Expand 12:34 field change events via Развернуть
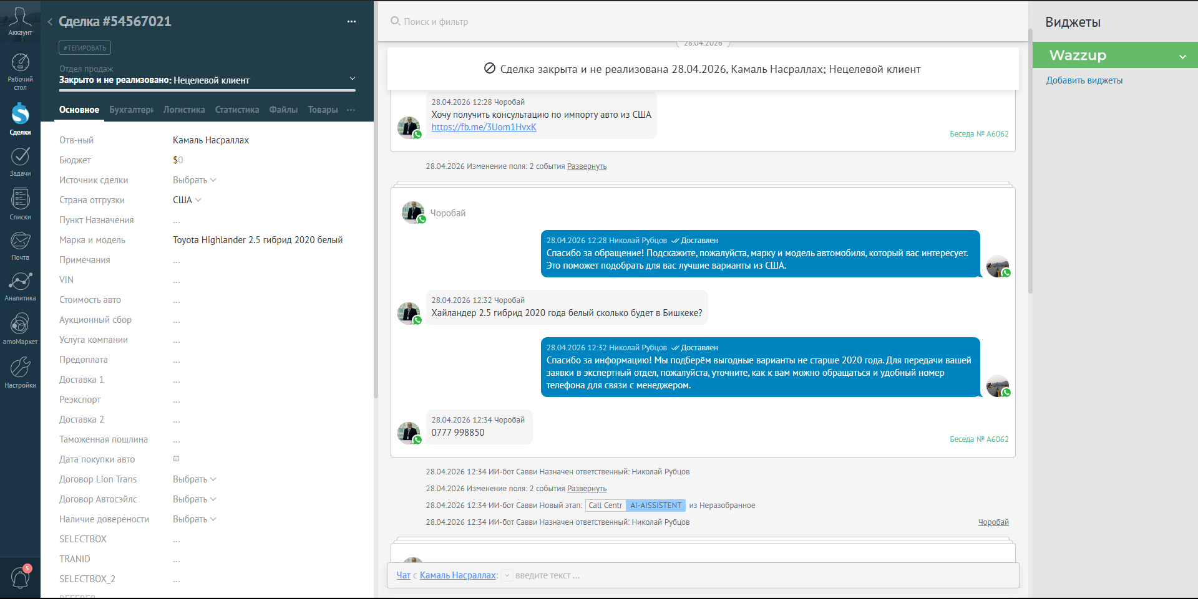Viewport: 1198px width, 599px height. coord(587,489)
